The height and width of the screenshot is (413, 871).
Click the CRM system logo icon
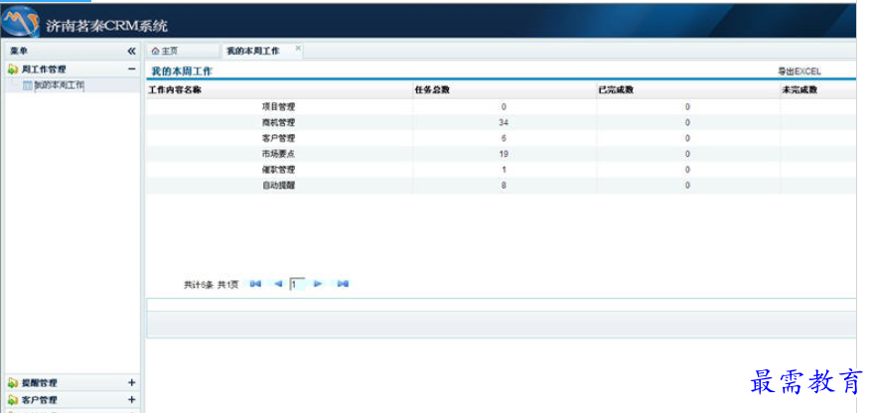pyautogui.click(x=21, y=21)
